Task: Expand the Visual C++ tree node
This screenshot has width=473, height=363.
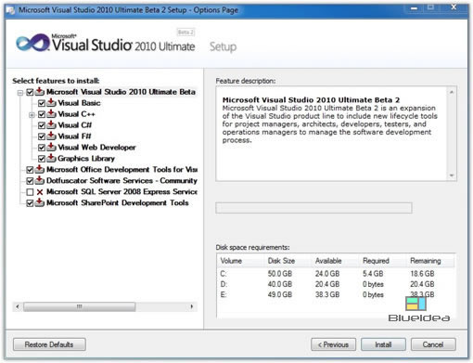Action: click(32, 115)
